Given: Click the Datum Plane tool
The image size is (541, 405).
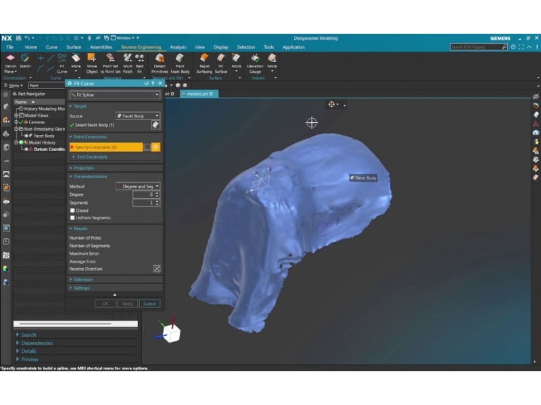Looking at the screenshot, I should tap(10, 62).
